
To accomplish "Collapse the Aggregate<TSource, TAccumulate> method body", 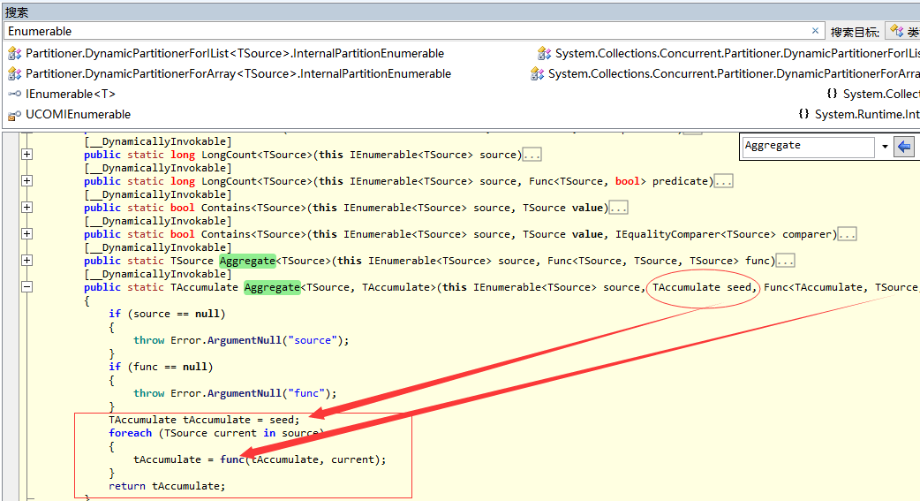I will click(27, 286).
